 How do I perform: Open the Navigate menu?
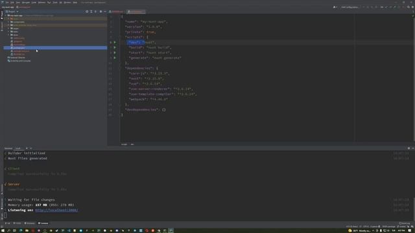click(x=26, y=3)
